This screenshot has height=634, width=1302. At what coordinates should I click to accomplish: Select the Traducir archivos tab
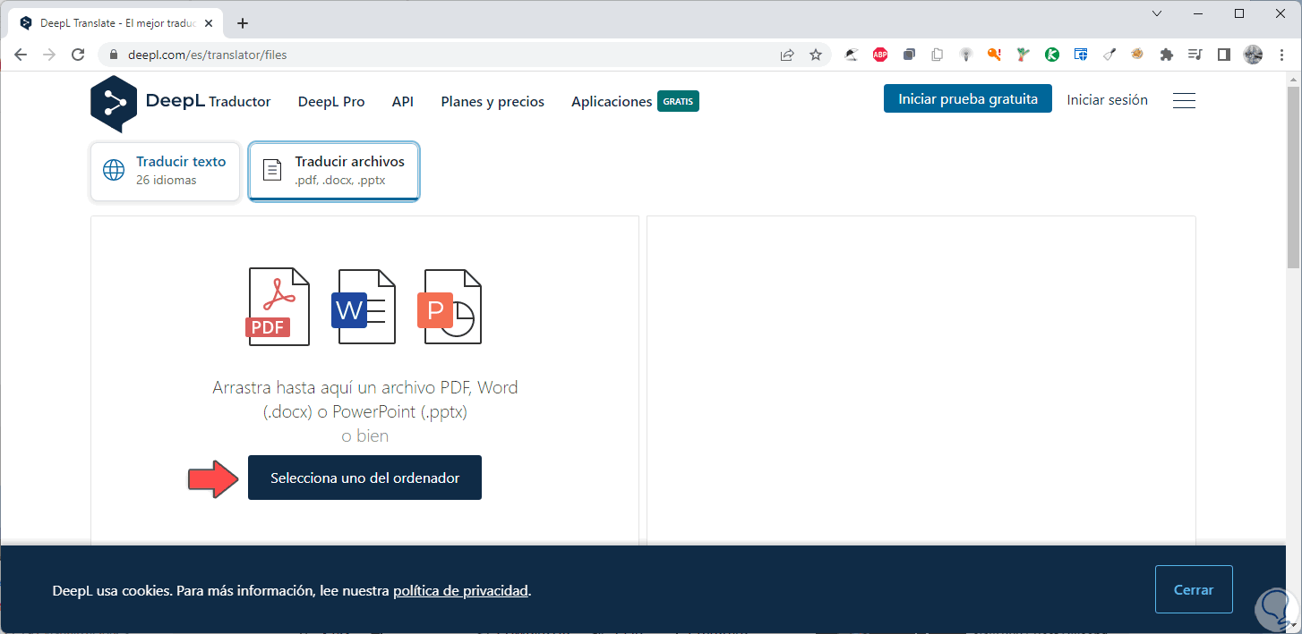pos(334,171)
